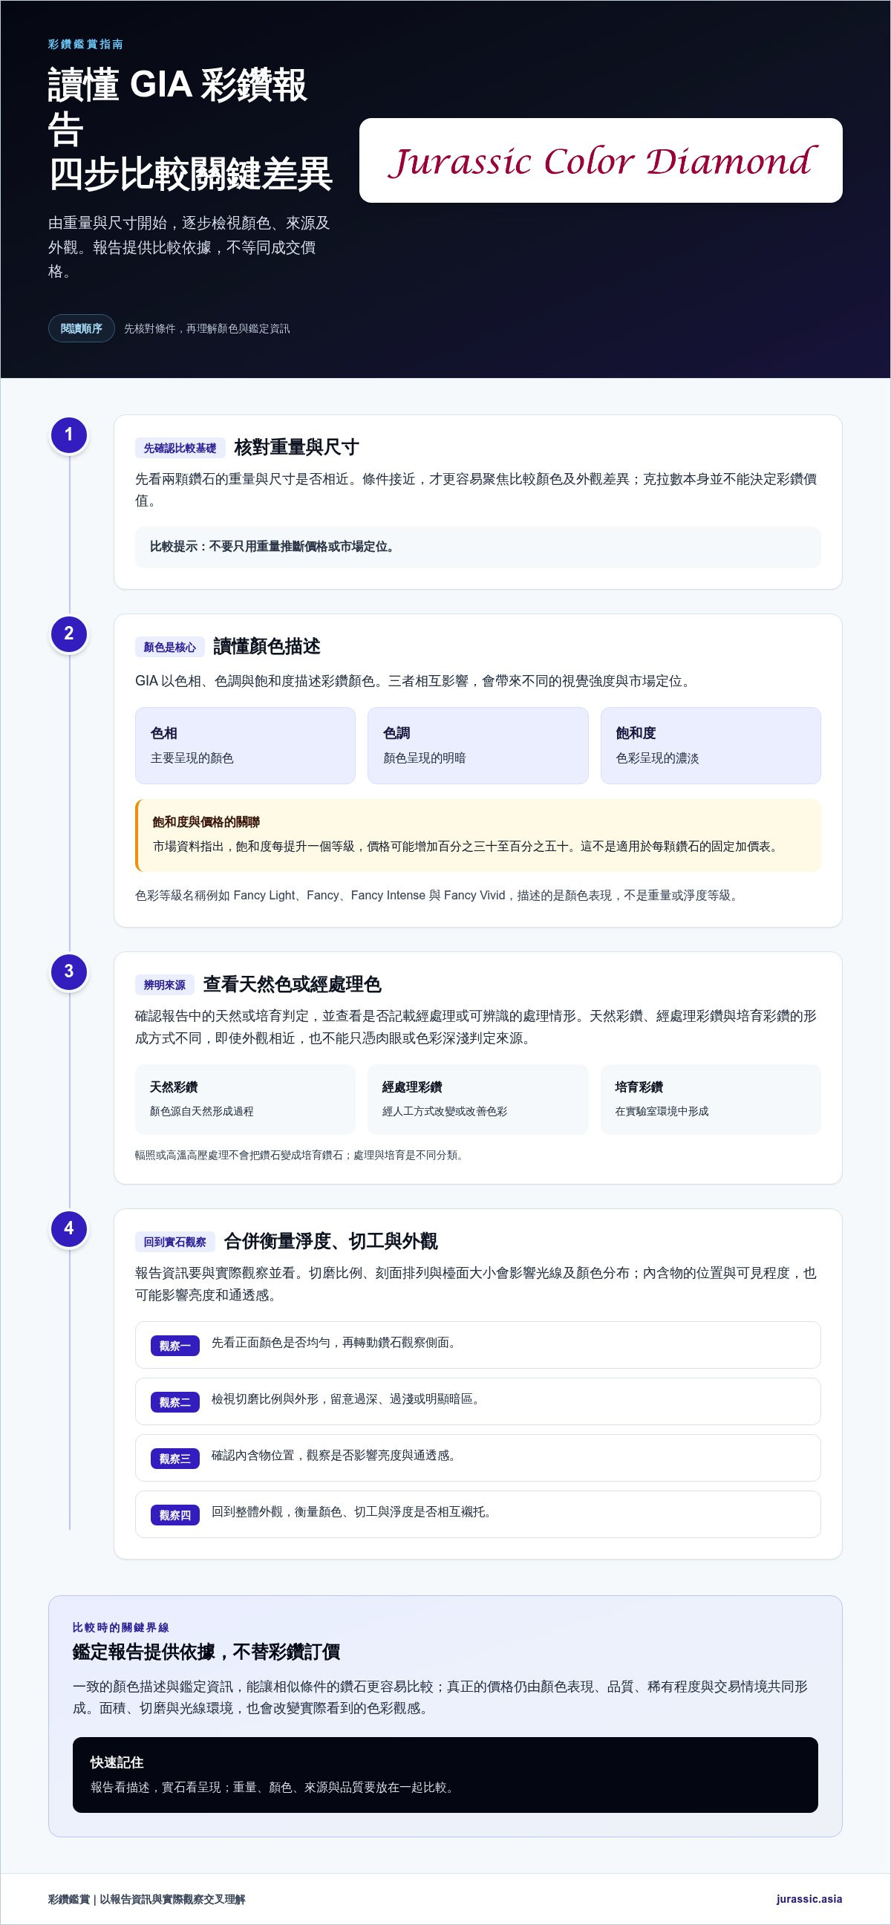This screenshot has width=891, height=1925.
Task: Click the 回到整體外觀 observation row
Action: pyautogui.click(x=478, y=1515)
